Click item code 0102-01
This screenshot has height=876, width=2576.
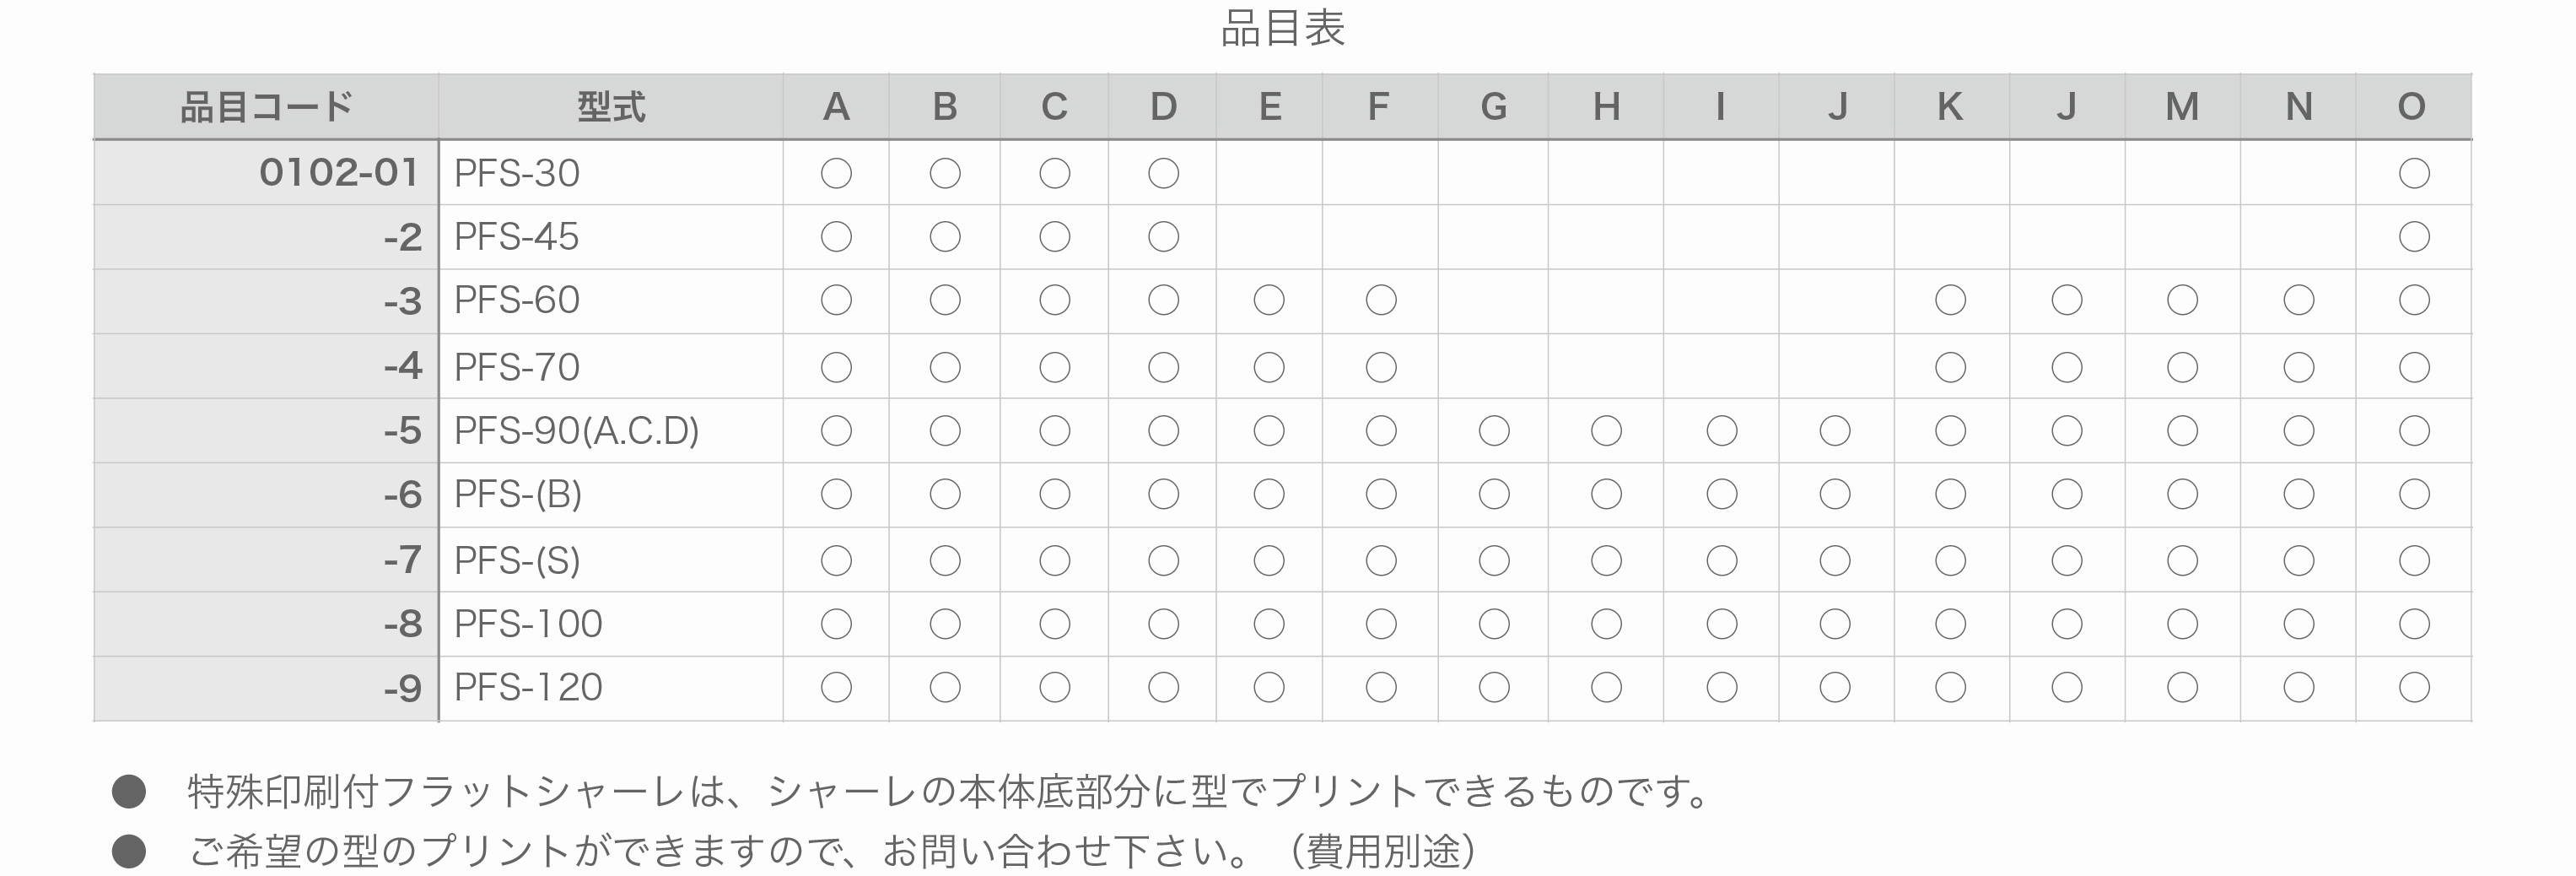pos(338,173)
